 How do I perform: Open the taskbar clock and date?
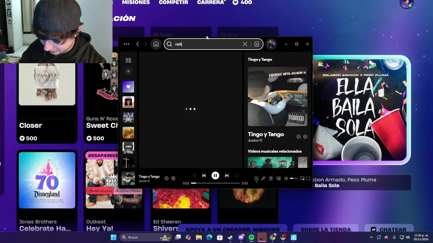421,237
